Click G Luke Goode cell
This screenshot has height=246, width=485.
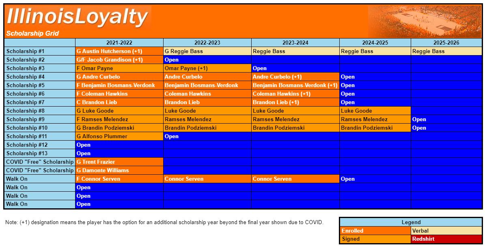coord(119,111)
